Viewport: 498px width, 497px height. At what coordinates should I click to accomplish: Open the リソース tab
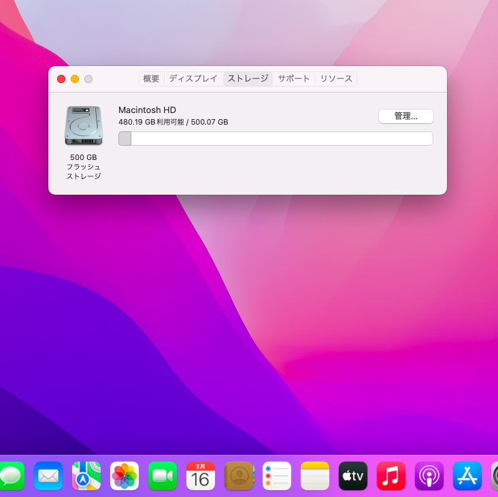pos(336,78)
